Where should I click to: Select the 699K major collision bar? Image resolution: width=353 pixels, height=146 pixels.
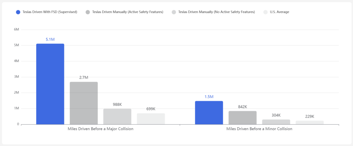point(151,118)
